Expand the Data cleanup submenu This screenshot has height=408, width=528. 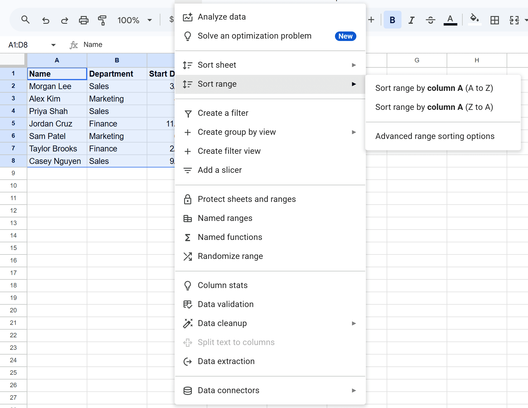coord(270,323)
